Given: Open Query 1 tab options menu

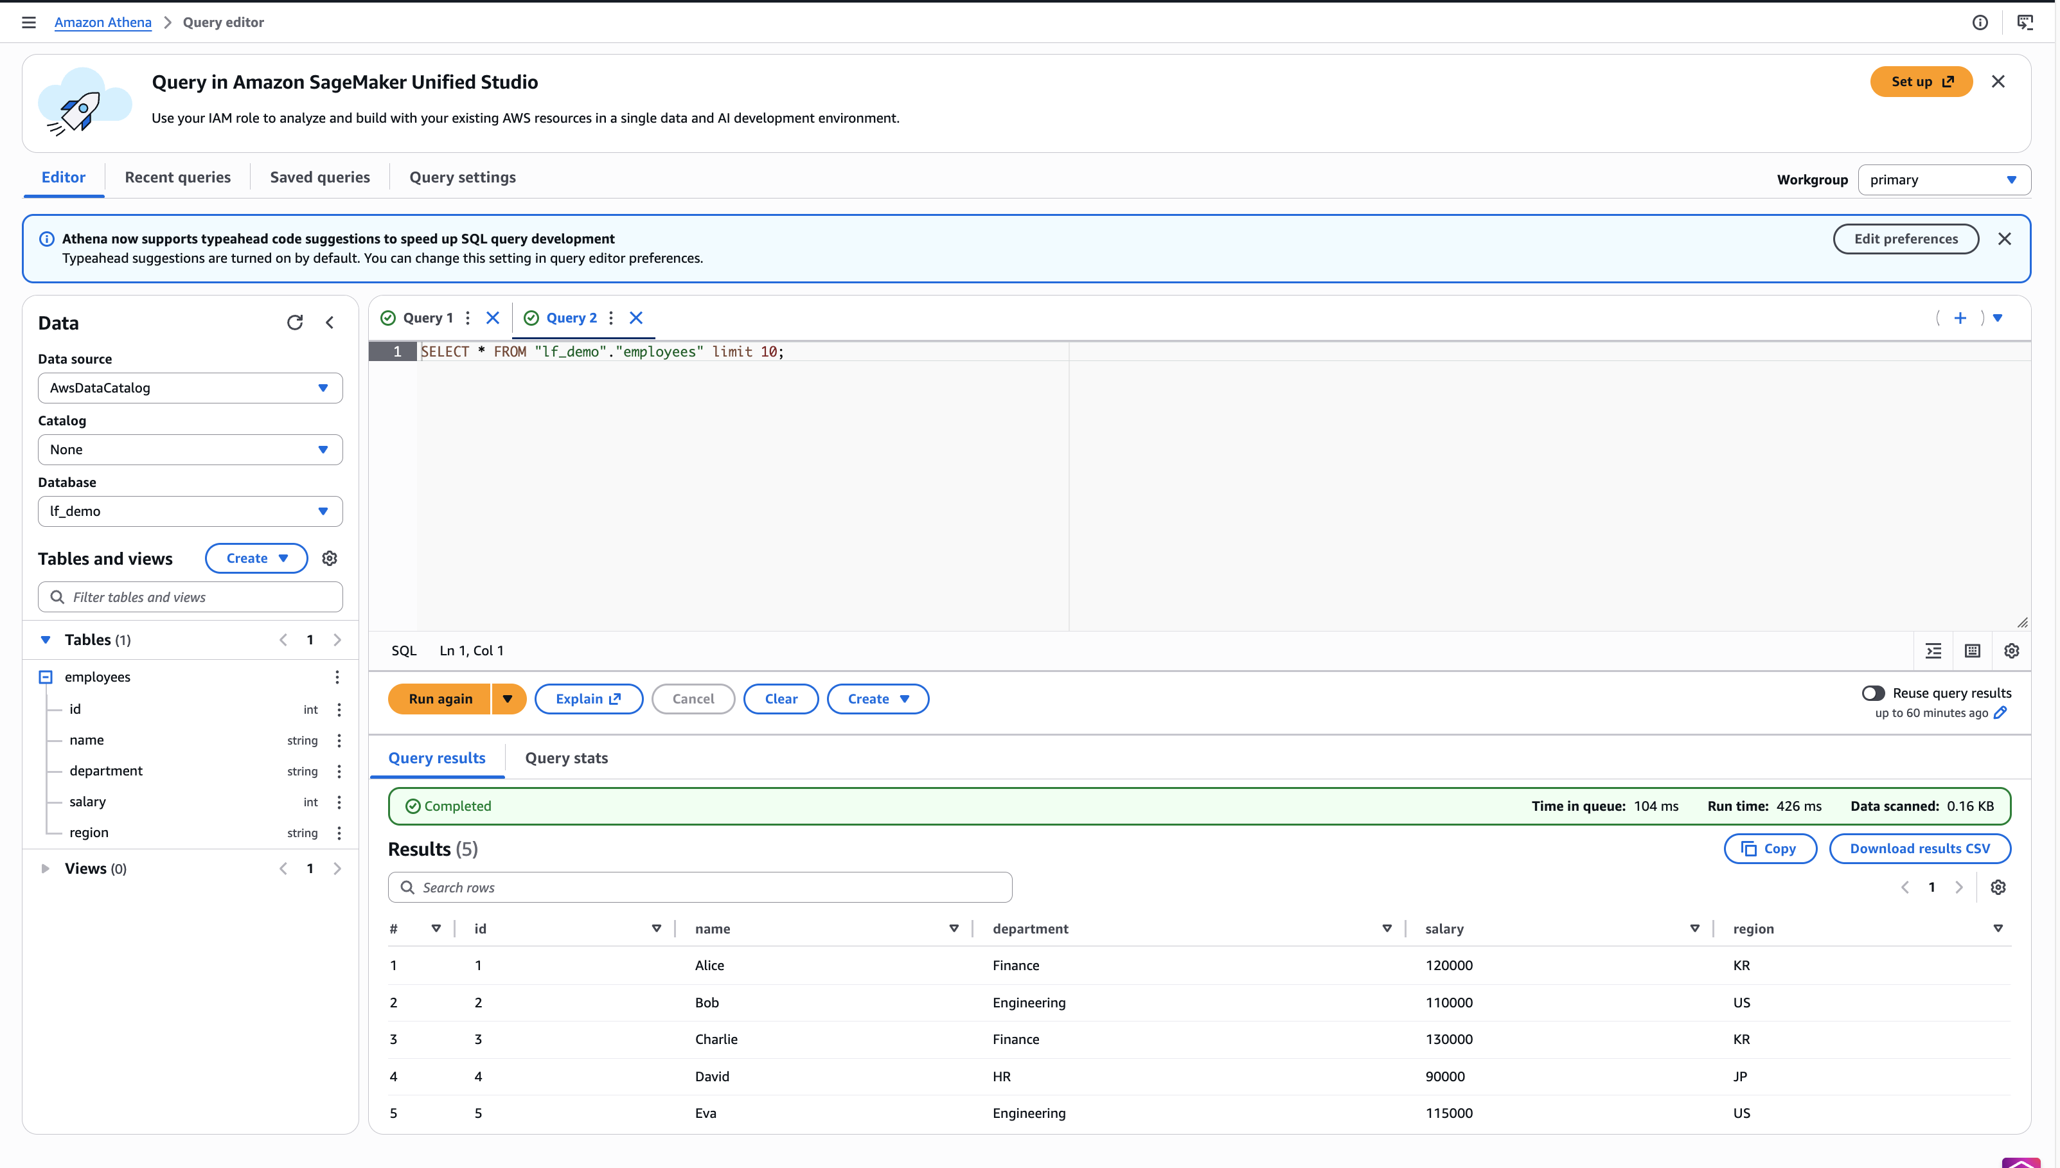Looking at the screenshot, I should [x=468, y=317].
